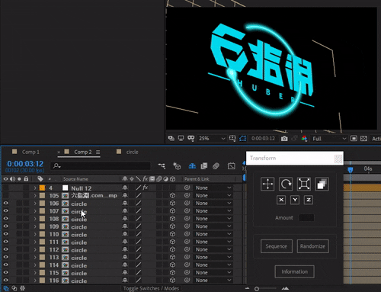Expand layer 108 circle properties

[35, 219]
